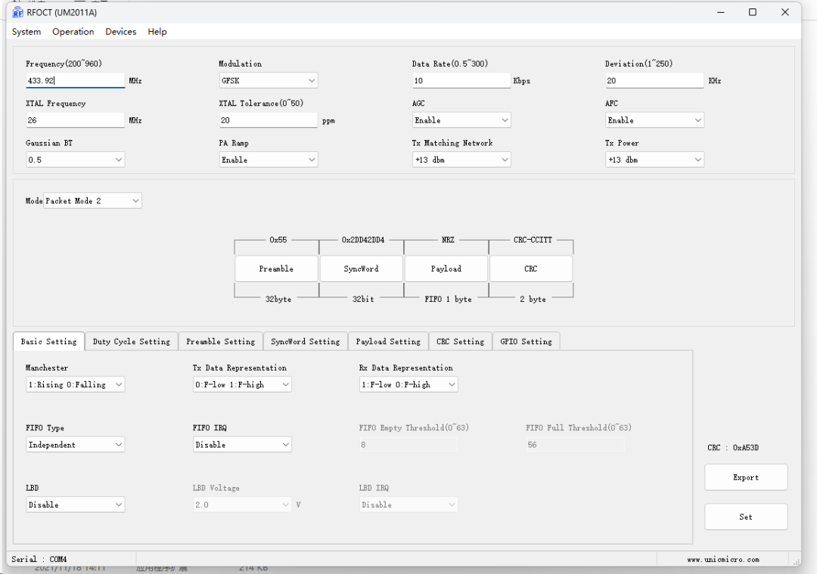Open the Manchester encoding dropdown
The height and width of the screenshot is (574, 817).
[75, 384]
